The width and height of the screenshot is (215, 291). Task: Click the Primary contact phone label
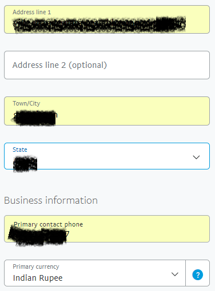[49, 224]
